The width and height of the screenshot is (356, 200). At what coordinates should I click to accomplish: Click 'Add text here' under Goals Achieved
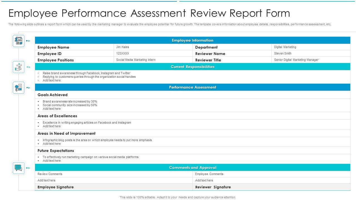click(x=52, y=109)
